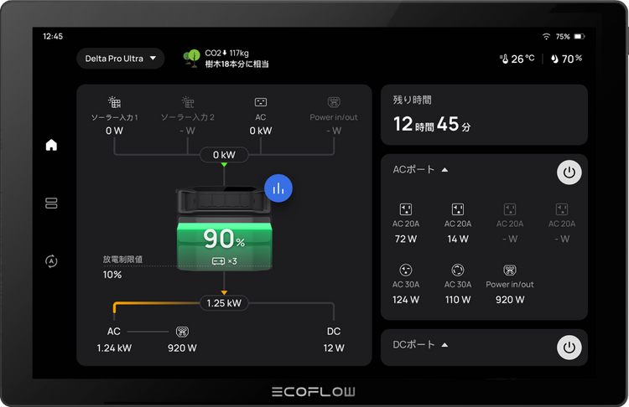Collapse the DCポート section
This screenshot has height=407, width=629.
(444, 344)
